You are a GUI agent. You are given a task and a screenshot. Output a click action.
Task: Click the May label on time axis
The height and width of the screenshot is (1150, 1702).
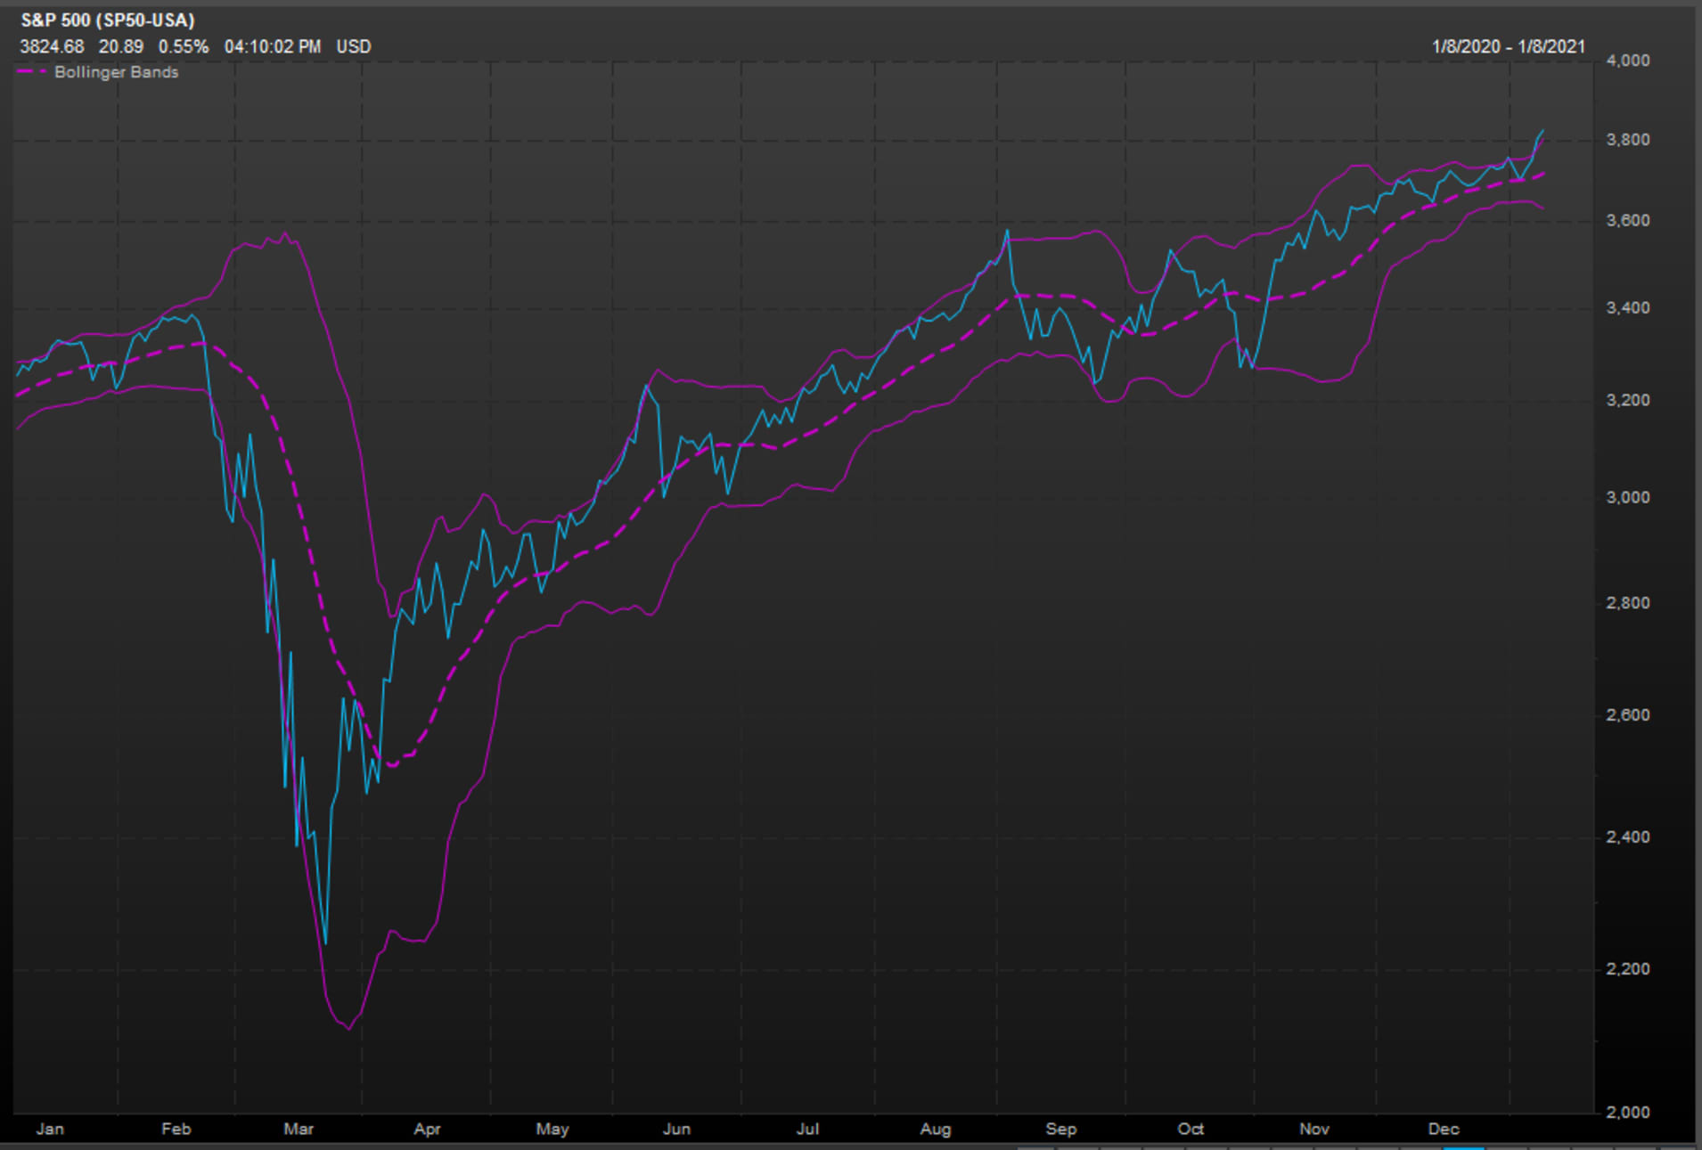pos(552,1129)
